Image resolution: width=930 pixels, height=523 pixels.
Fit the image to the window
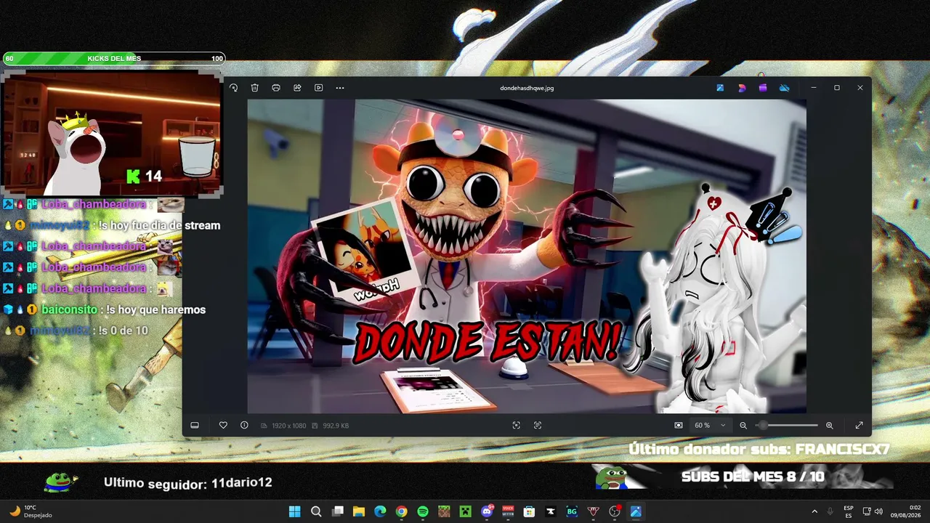679,426
